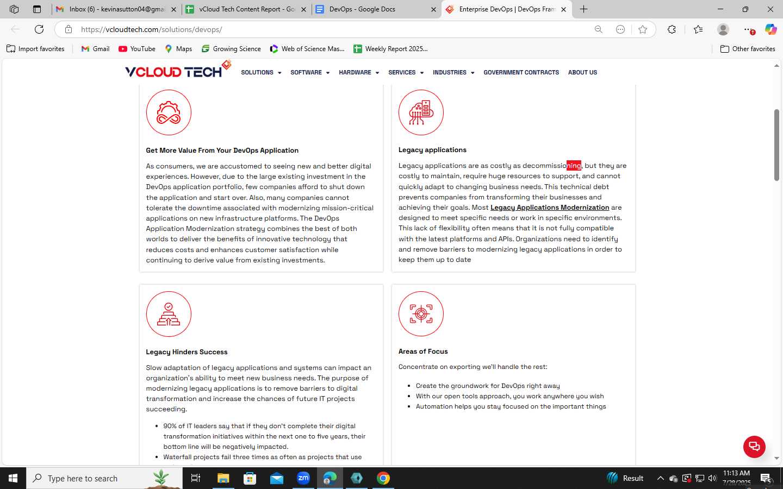Open the tab actions menu icon
Screen dimensions: 783x489
click(37, 9)
